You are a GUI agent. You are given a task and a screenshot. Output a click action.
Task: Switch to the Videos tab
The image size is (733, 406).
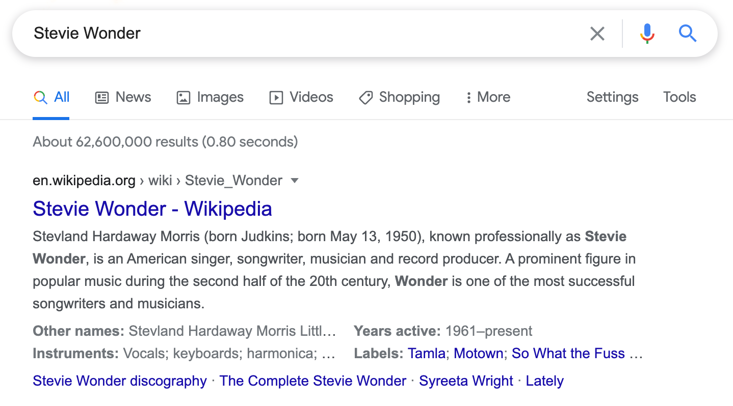pos(301,97)
